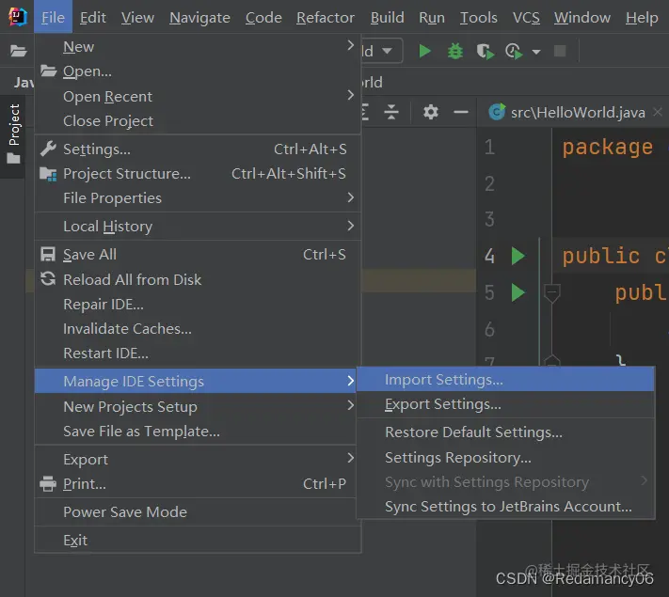Open Settings... with wrench icon

coord(198,149)
